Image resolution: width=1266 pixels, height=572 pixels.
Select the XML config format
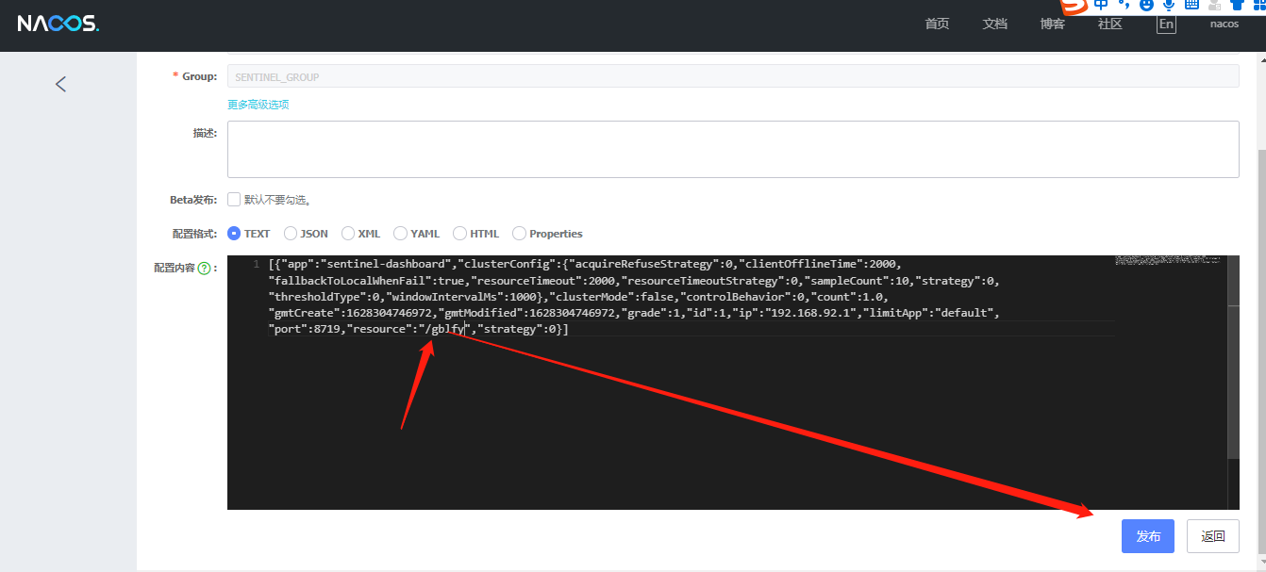click(348, 234)
